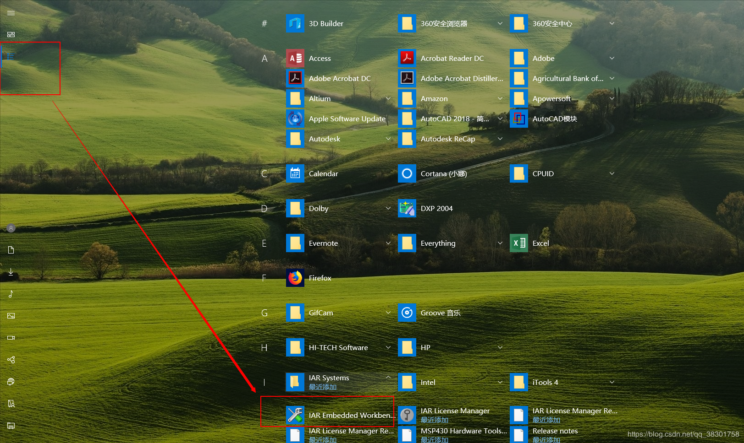The height and width of the screenshot is (443, 744).
Task: Click the letter A section header
Action: click(x=265, y=59)
